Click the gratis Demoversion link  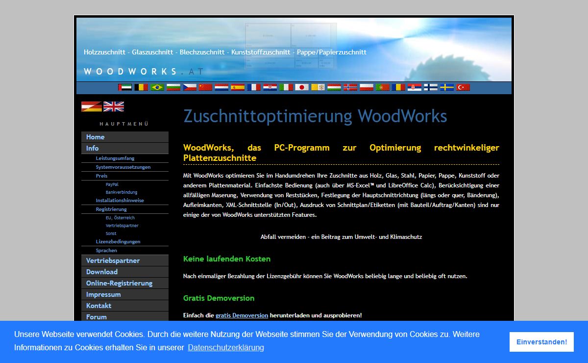click(x=242, y=315)
